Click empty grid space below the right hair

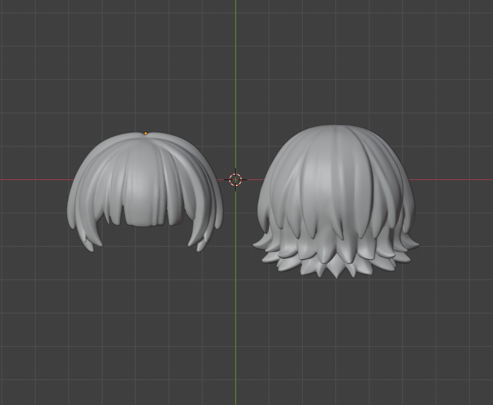(337, 338)
